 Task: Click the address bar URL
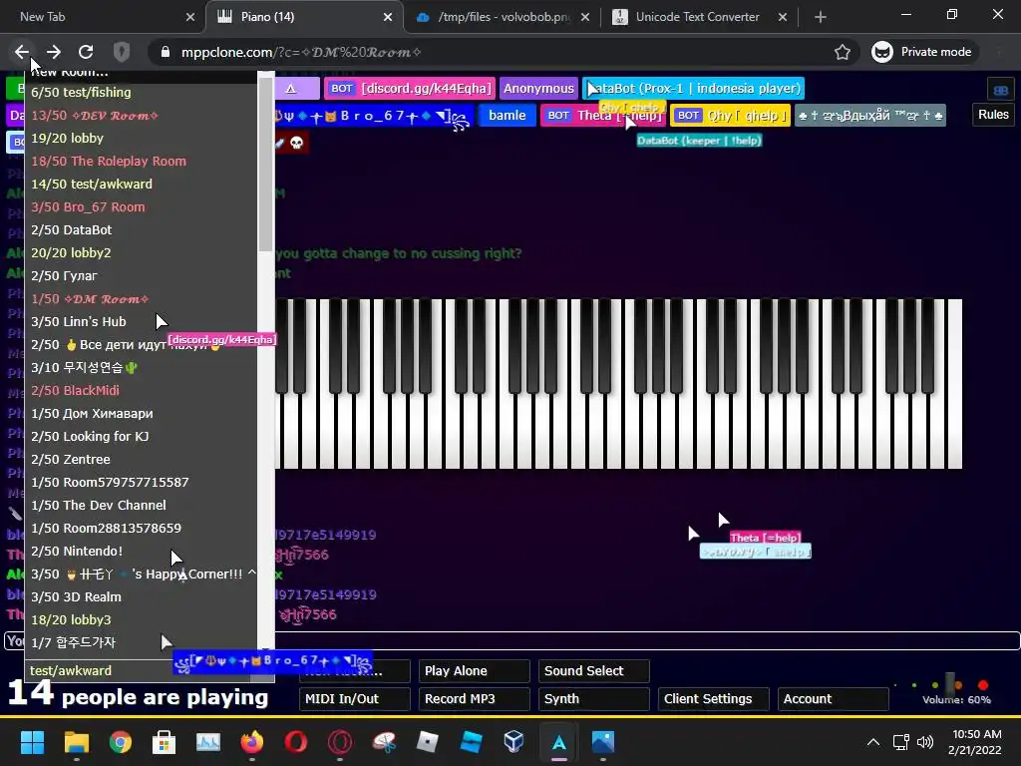(x=301, y=52)
